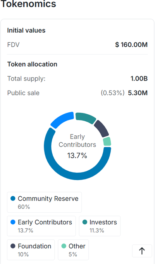Click the Tokenomics heading
The image size is (155, 264).
click(x=28, y=4)
